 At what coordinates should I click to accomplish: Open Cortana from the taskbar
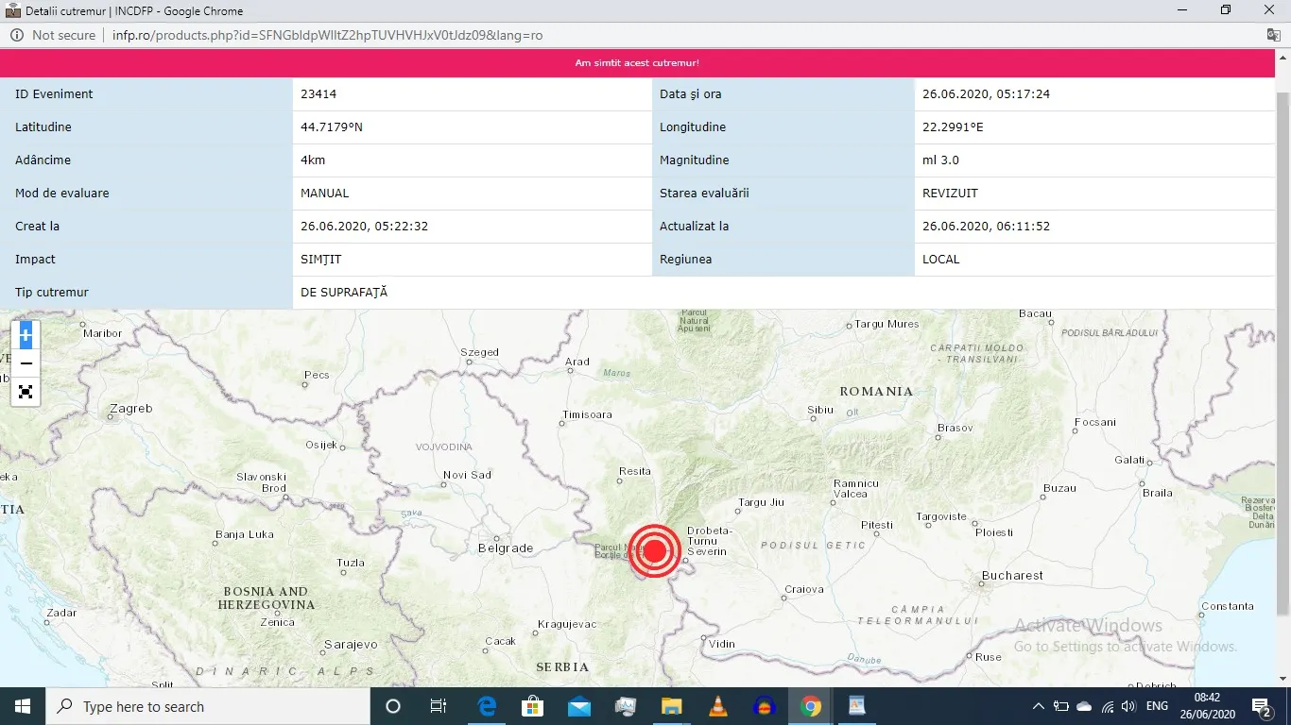pos(393,706)
